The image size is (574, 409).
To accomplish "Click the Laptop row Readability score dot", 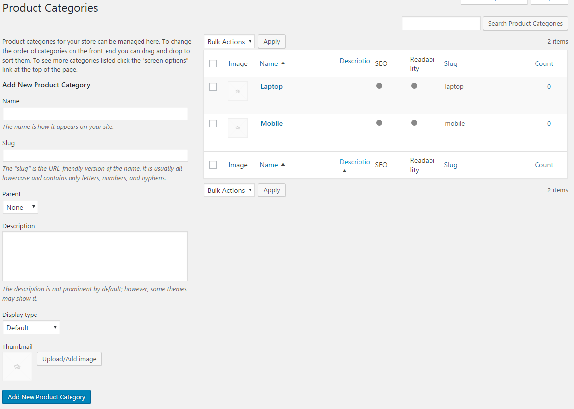I will (x=414, y=86).
